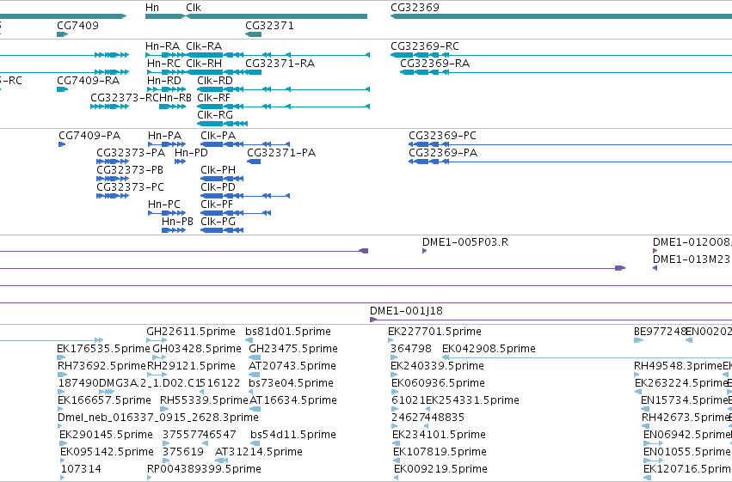
Task: Open EST AT31214.5prime
Action: coord(259,452)
